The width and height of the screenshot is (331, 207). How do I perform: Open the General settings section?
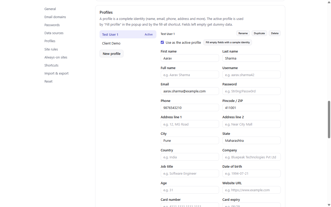click(x=50, y=9)
